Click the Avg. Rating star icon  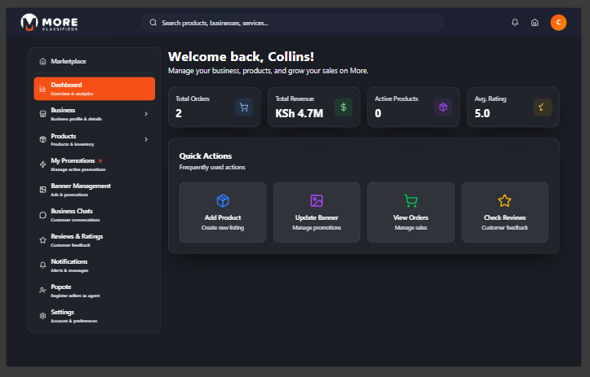click(543, 107)
